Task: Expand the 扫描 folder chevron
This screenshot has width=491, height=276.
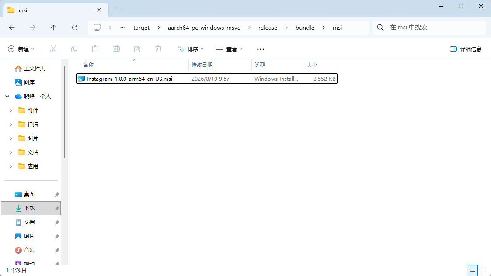Action: (x=10, y=124)
